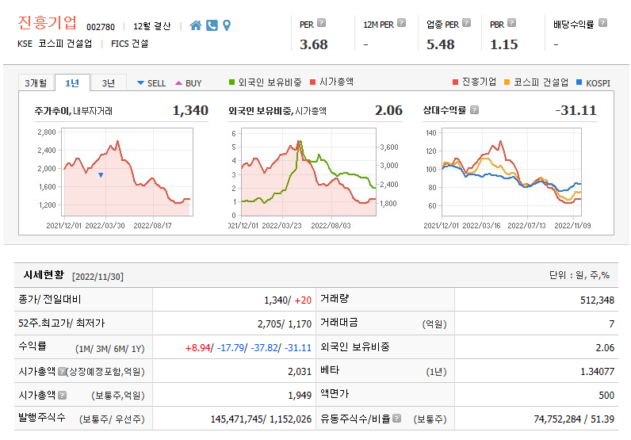631x440 pixels.
Task: Toggle the 진흥기업 red legend swatch
Action: tap(455, 82)
